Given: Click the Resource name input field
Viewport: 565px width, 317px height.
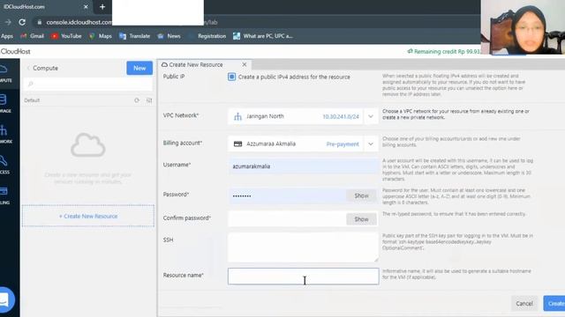Looking at the screenshot, I should pos(304,276).
